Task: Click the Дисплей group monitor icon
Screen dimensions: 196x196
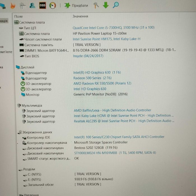Action: 18,67
